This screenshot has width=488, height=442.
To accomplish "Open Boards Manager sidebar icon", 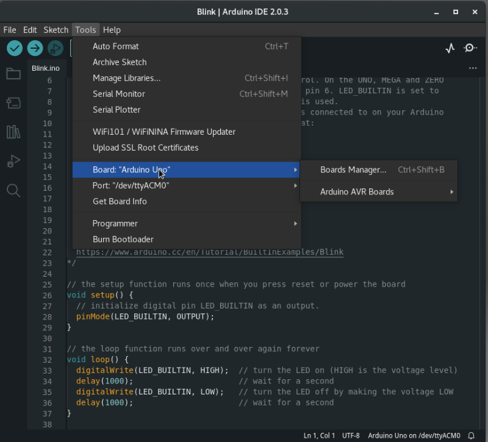I will [13, 102].
